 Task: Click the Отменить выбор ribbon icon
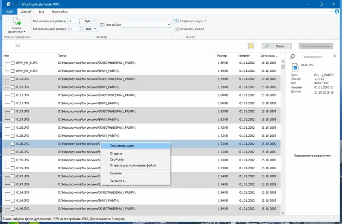(x=177, y=29)
